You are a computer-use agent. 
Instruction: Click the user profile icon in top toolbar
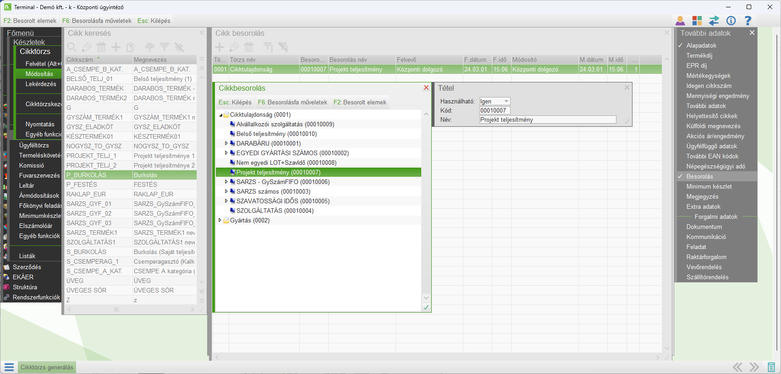point(680,21)
